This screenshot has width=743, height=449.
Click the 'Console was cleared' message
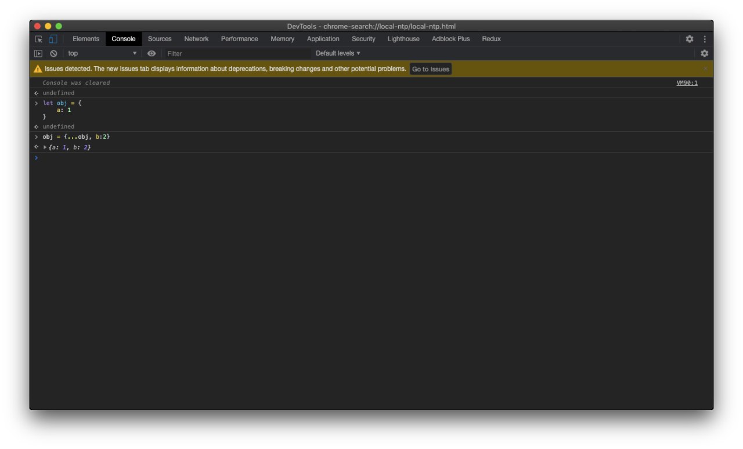click(76, 83)
